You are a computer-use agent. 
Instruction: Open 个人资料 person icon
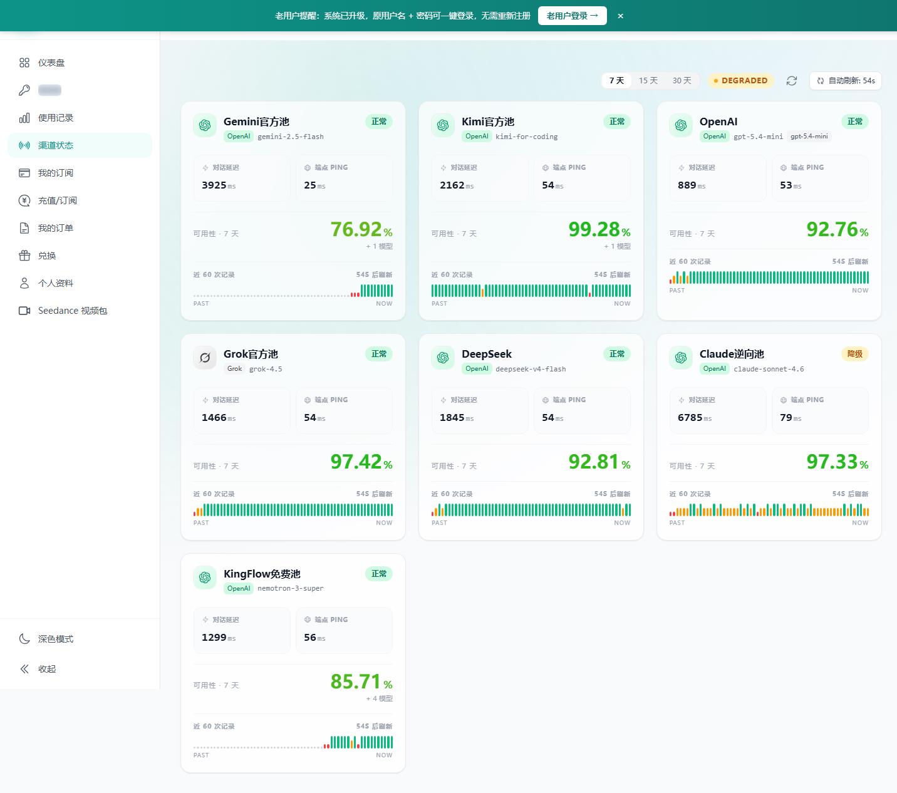tap(24, 283)
